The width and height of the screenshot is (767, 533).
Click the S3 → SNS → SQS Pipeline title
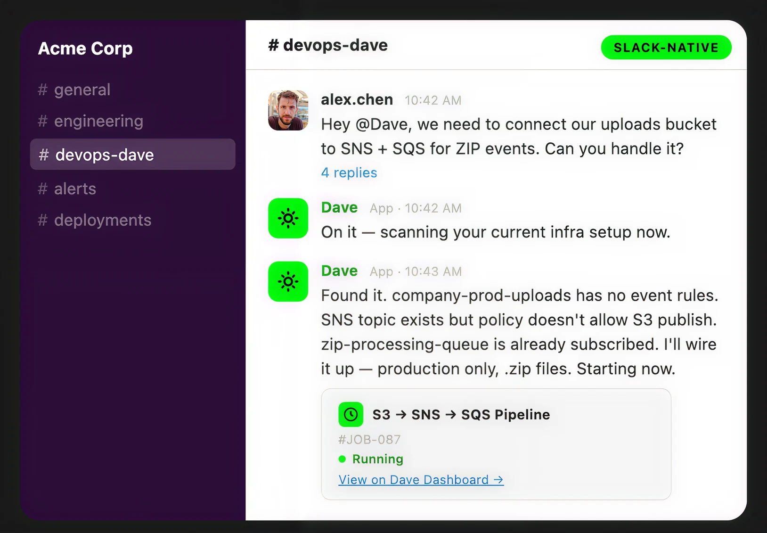(x=461, y=414)
